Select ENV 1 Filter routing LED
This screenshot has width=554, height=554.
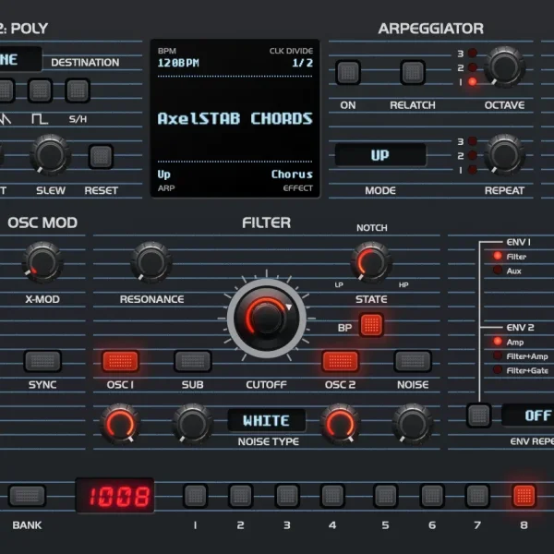(498, 256)
